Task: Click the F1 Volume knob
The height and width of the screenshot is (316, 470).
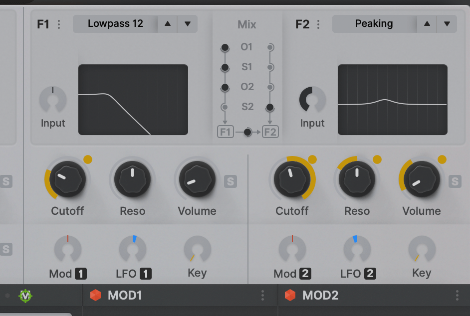Action: coord(197,179)
